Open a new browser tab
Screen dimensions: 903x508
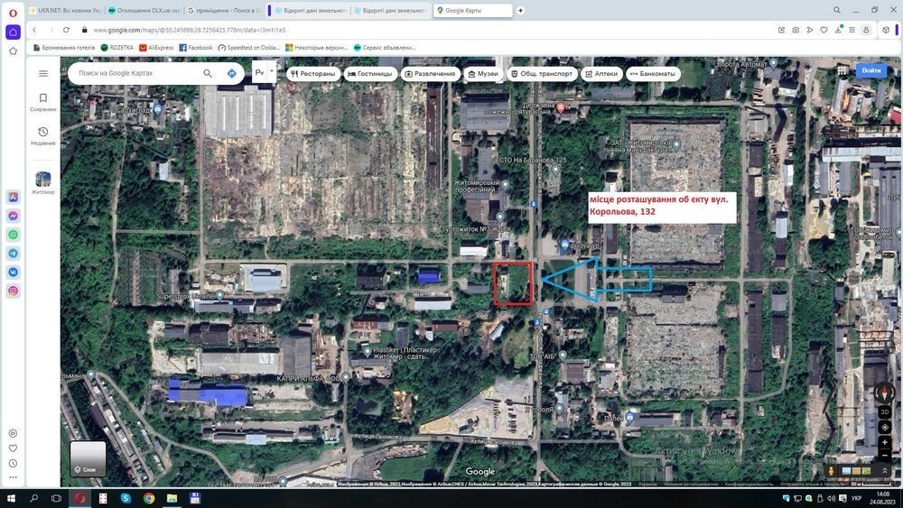(x=521, y=10)
